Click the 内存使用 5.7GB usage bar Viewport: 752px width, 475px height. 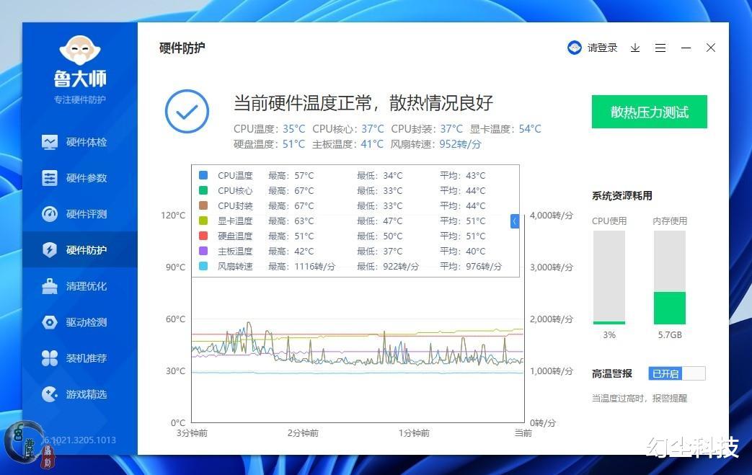click(x=670, y=278)
